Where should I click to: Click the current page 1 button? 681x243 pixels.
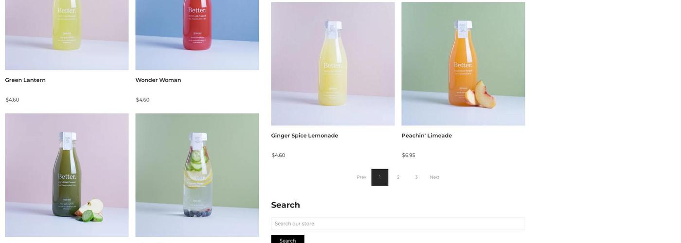[x=380, y=177]
